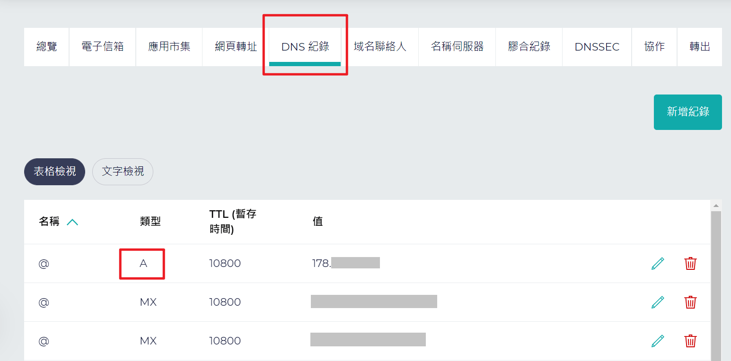Select the DNS 紀錄 tab
Screen dimensions: 731x361
tap(305, 47)
